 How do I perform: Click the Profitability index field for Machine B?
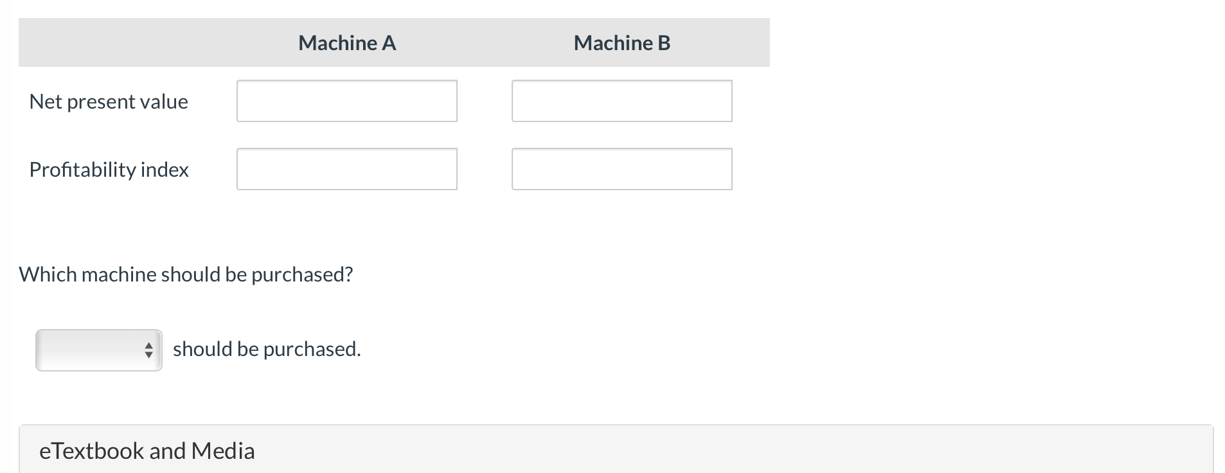coord(621,168)
